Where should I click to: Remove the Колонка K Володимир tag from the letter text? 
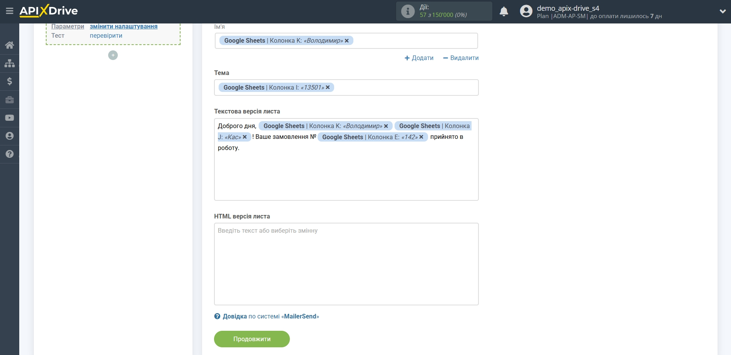pyautogui.click(x=386, y=126)
